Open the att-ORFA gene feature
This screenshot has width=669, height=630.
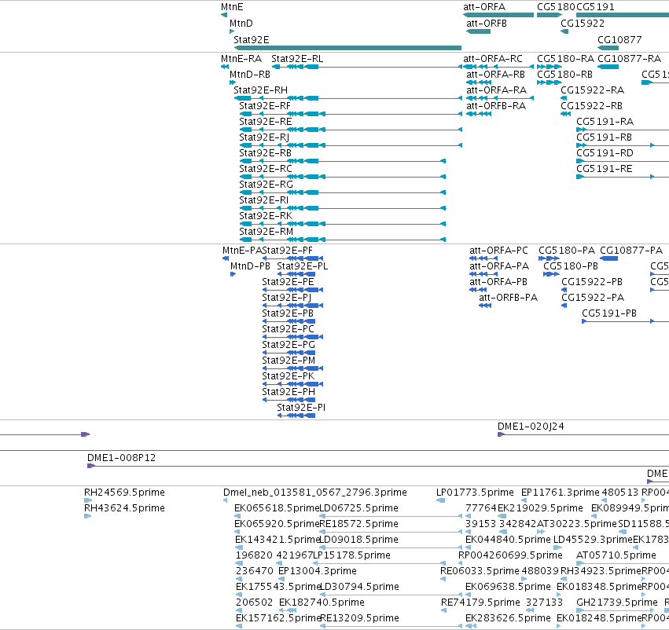pyautogui.click(x=498, y=15)
